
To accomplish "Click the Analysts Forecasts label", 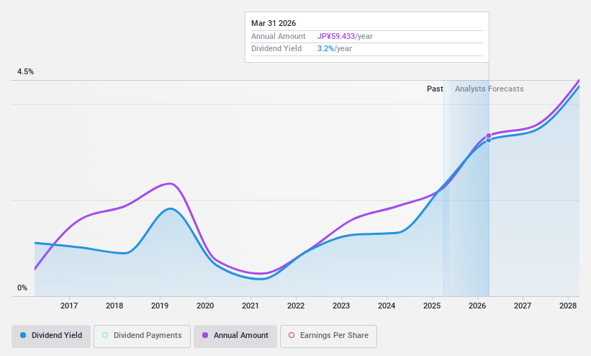I will click(x=490, y=89).
